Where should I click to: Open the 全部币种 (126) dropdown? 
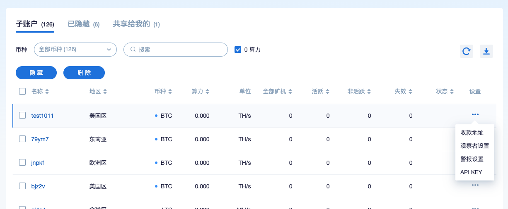[x=75, y=50]
